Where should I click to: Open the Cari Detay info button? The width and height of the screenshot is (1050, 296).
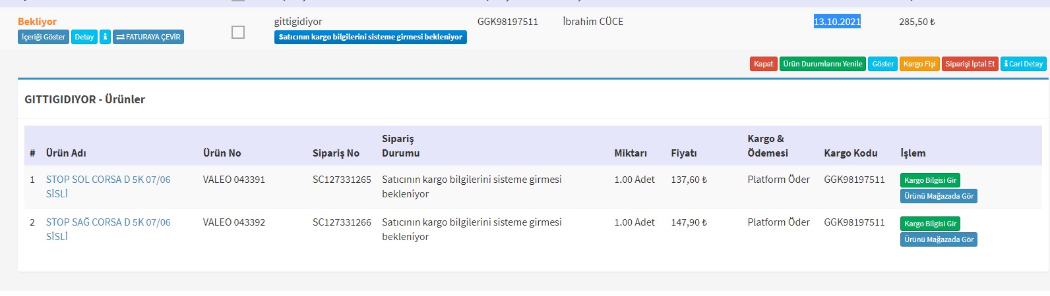[x=1023, y=64]
